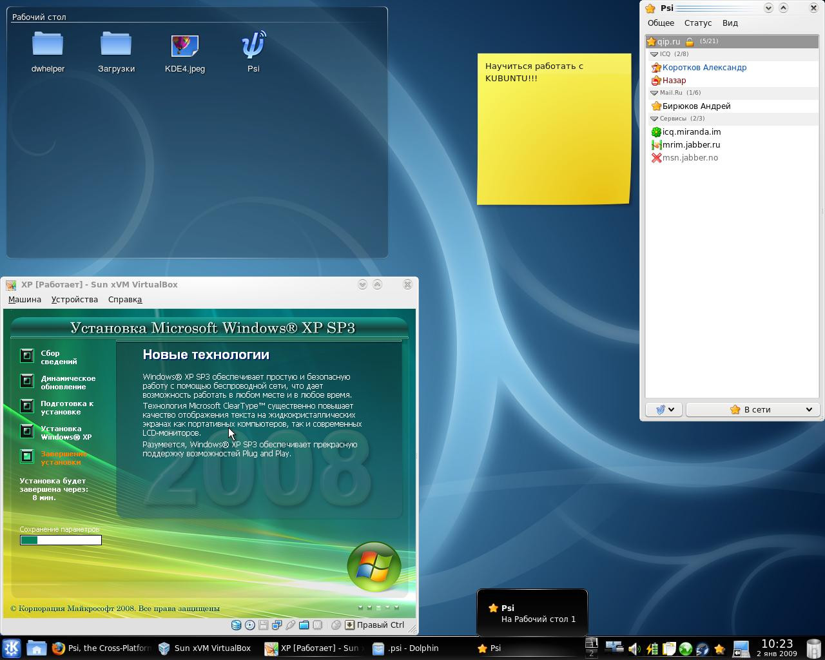Open the Psi menu button at bottom left
This screenshot has height=660, width=825.
coord(664,409)
